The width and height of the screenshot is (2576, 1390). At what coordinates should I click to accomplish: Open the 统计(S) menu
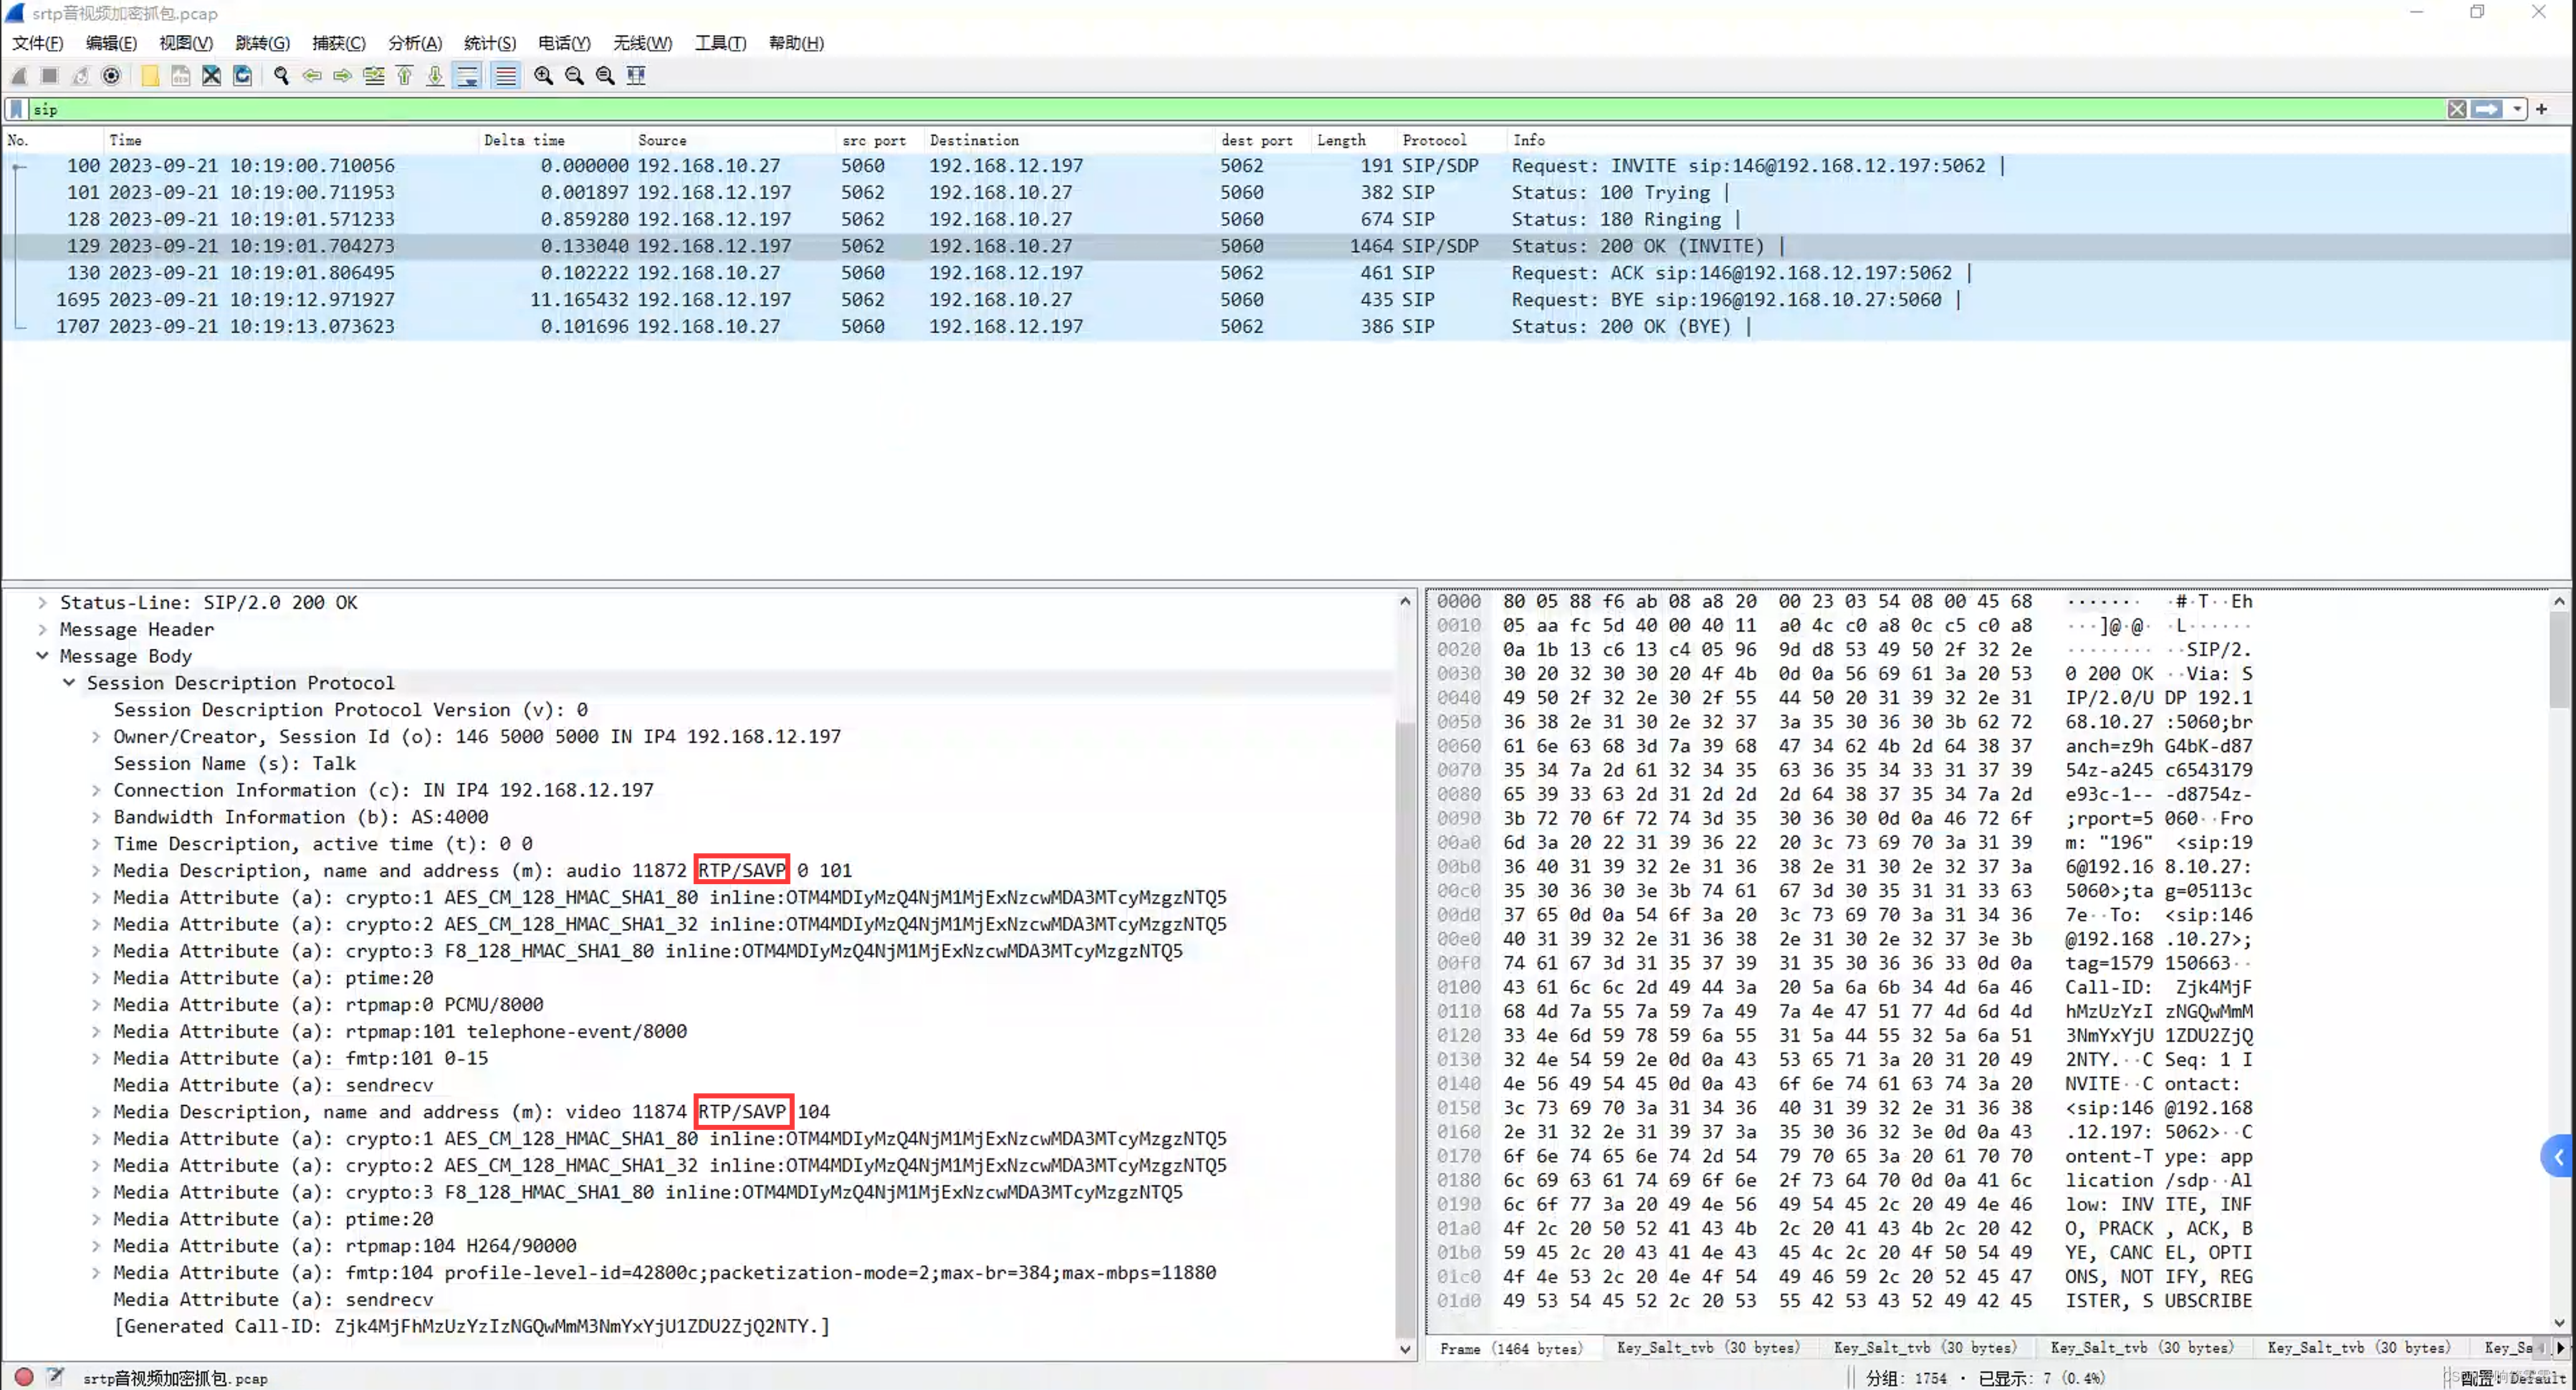pos(490,43)
